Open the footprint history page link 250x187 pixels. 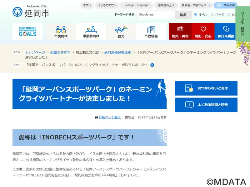coord(87,65)
